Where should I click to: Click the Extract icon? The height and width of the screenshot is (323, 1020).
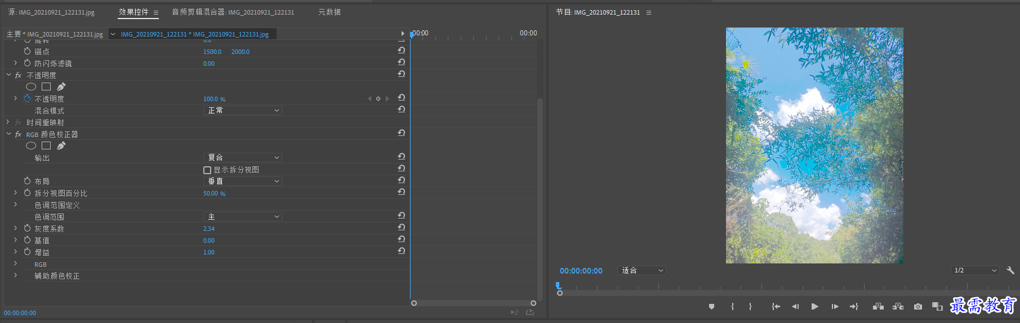tap(898, 307)
